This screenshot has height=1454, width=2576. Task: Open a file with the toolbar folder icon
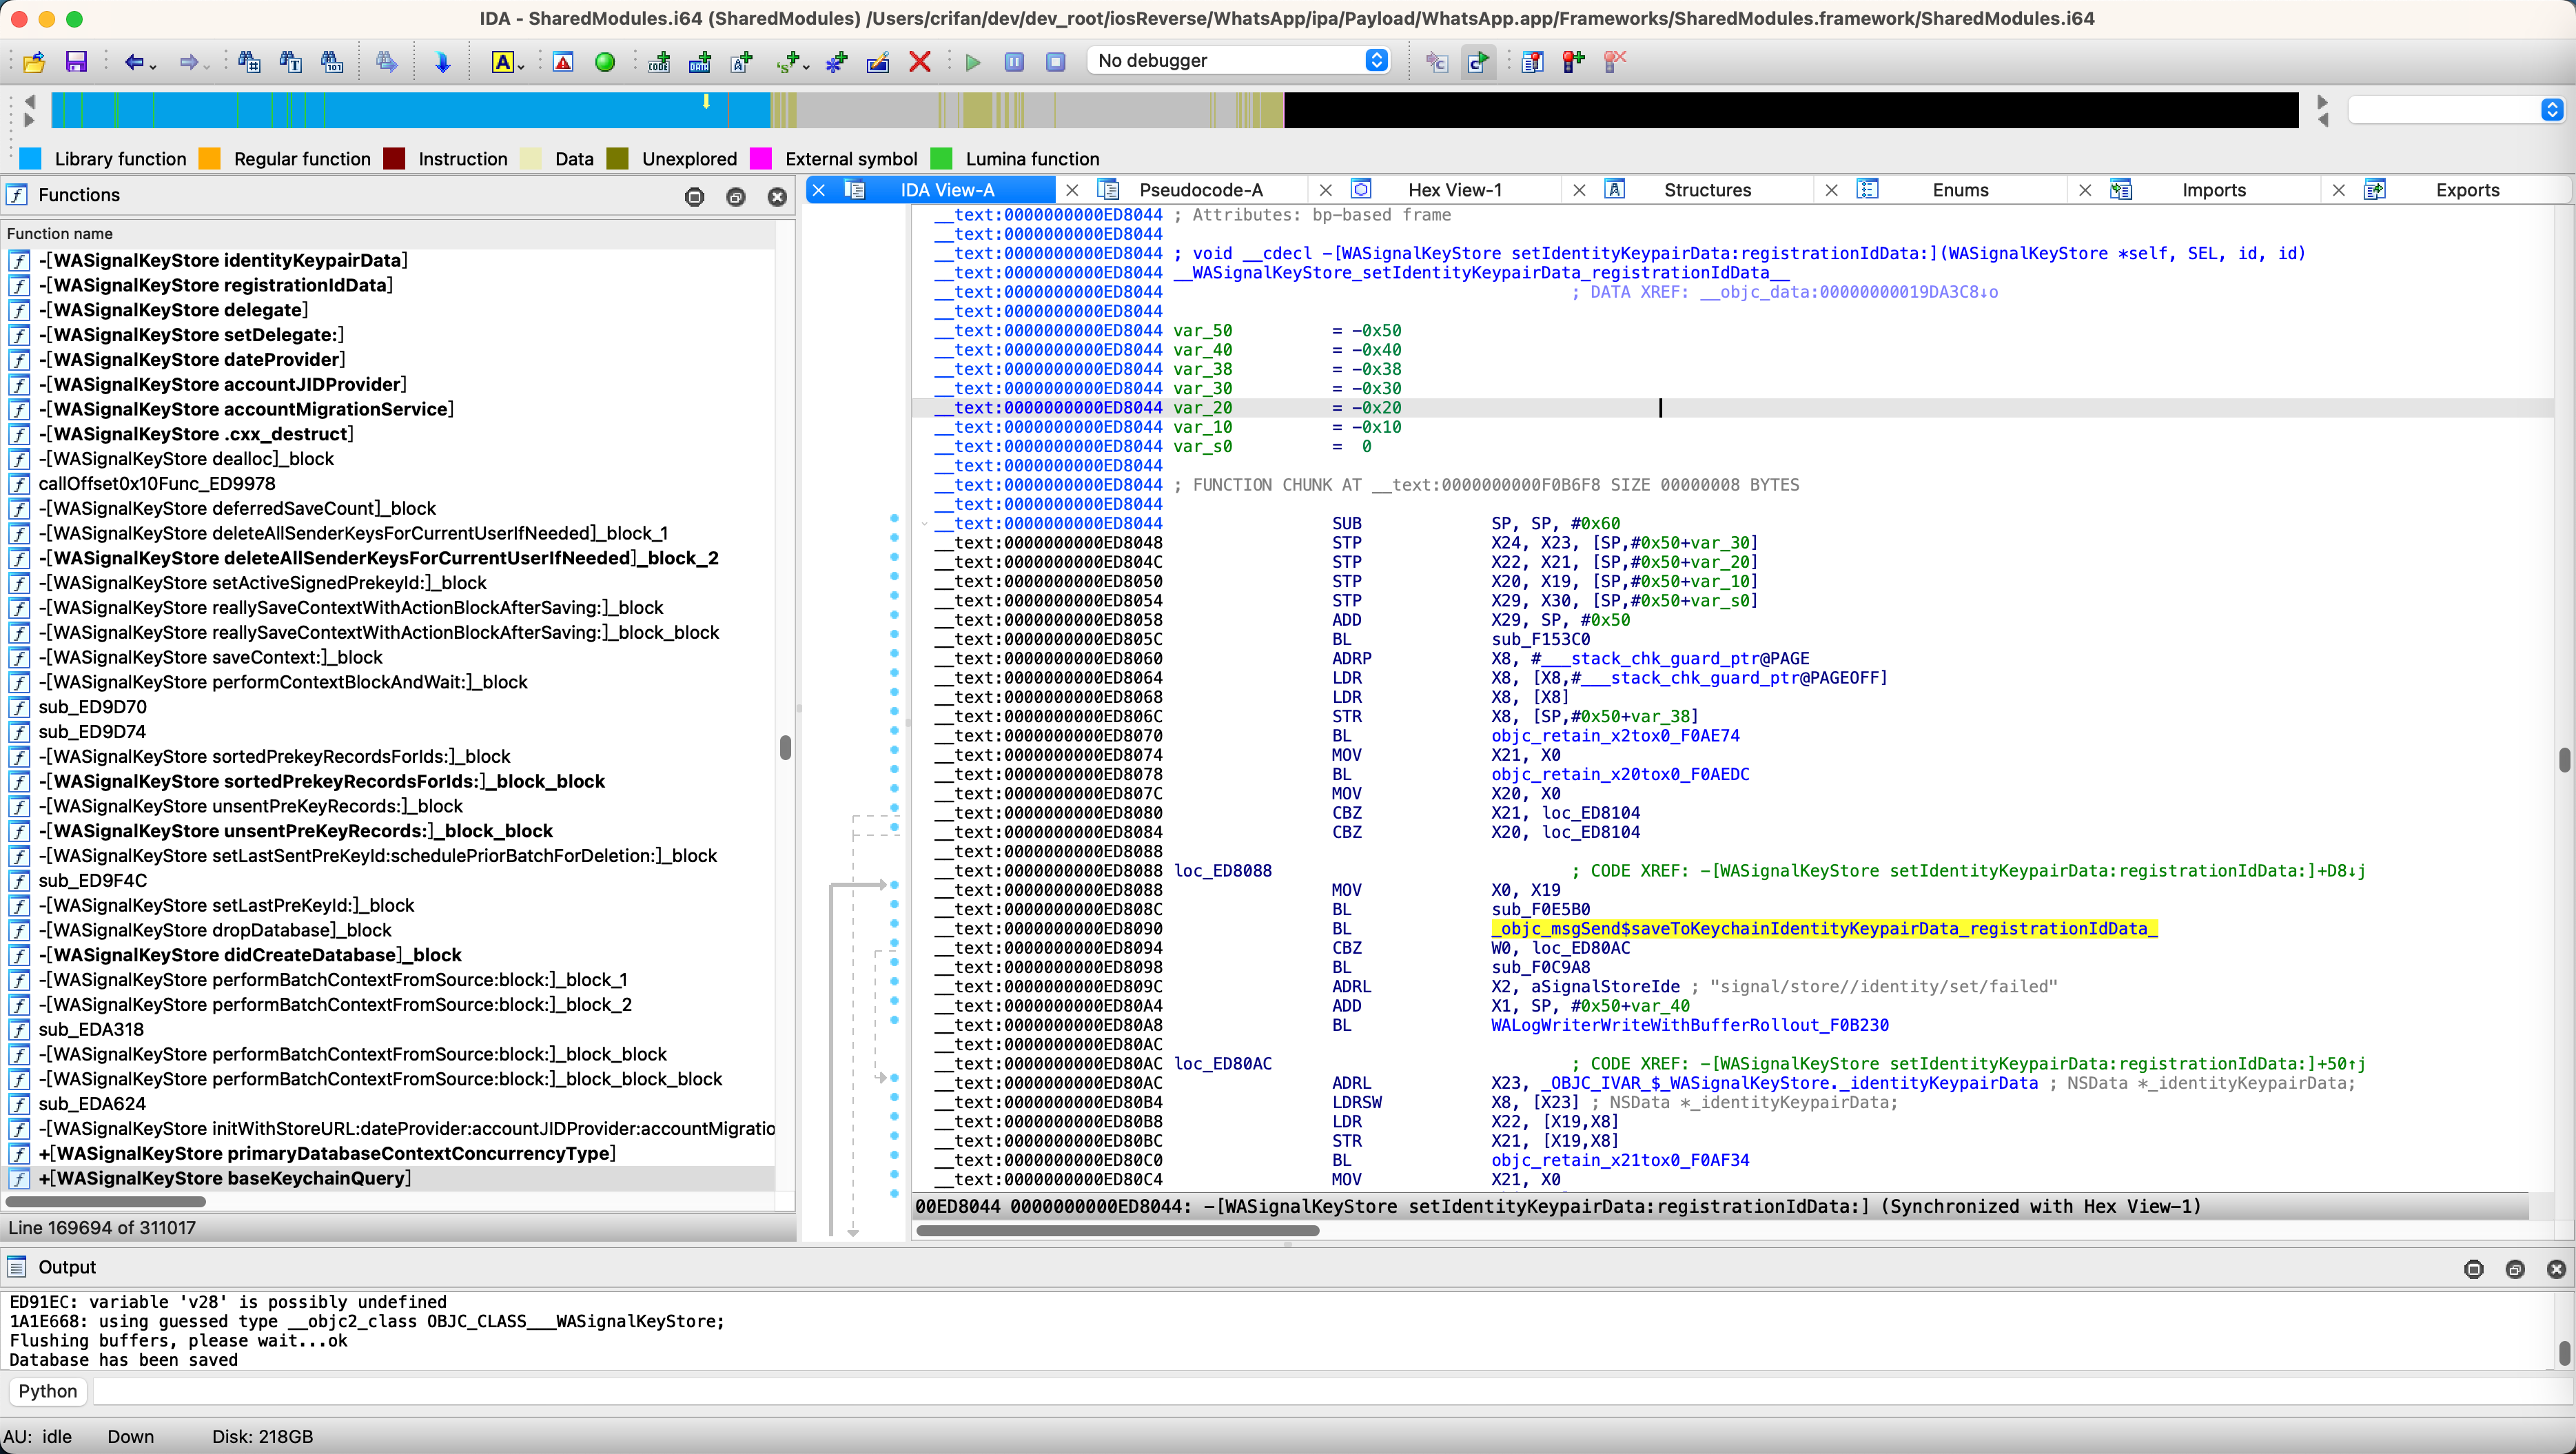click(34, 62)
